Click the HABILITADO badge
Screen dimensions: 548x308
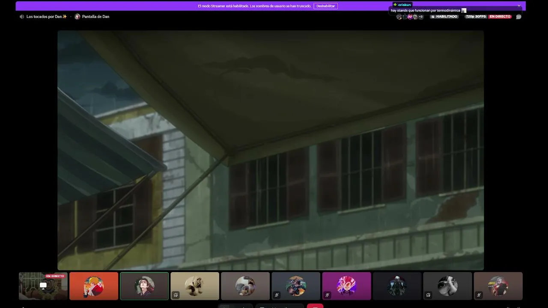click(x=444, y=17)
